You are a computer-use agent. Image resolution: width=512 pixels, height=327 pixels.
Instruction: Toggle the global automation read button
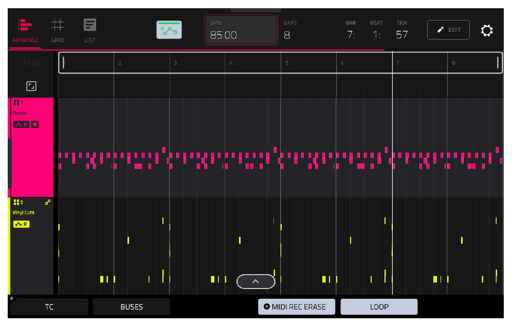coord(169,30)
